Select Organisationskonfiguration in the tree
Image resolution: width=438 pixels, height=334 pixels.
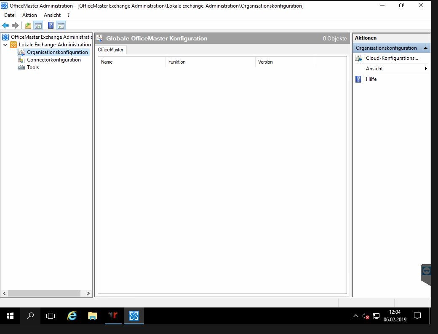[57, 52]
